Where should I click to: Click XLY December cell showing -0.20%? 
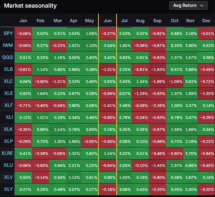206,189
